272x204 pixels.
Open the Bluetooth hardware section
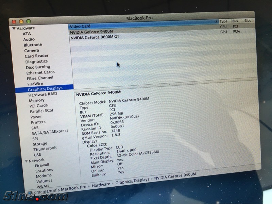pyautogui.click(x=33, y=45)
